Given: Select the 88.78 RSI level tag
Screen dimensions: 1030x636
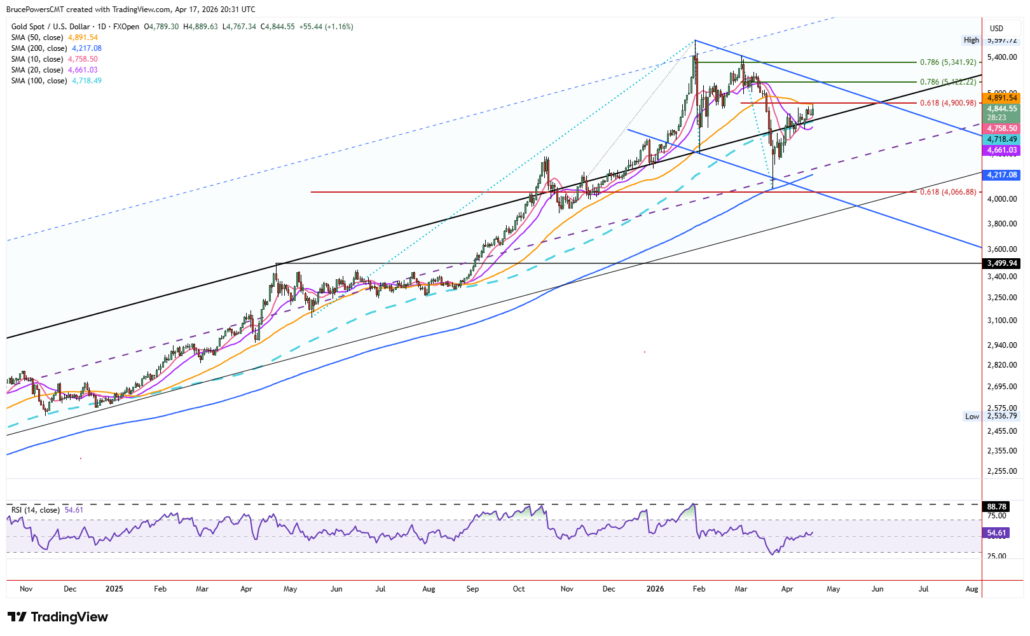Looking at the screenshot, I should coord(996,507).
